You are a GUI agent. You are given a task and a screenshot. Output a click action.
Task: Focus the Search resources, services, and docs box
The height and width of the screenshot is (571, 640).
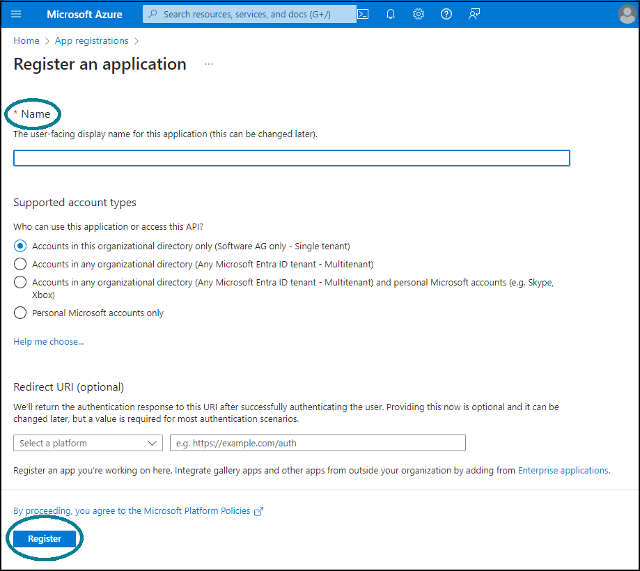point(249,15)
